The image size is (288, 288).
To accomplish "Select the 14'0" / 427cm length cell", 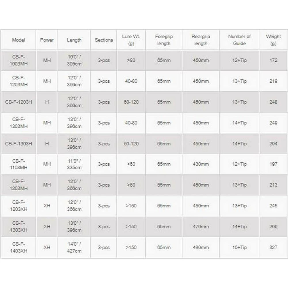I will (74, 247).
